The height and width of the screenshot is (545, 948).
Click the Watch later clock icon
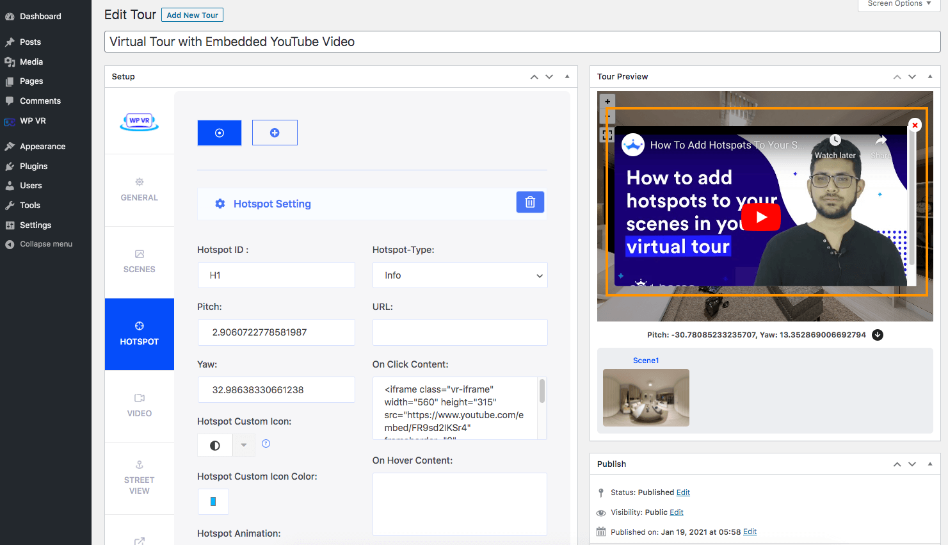click(x=835, y=140)
